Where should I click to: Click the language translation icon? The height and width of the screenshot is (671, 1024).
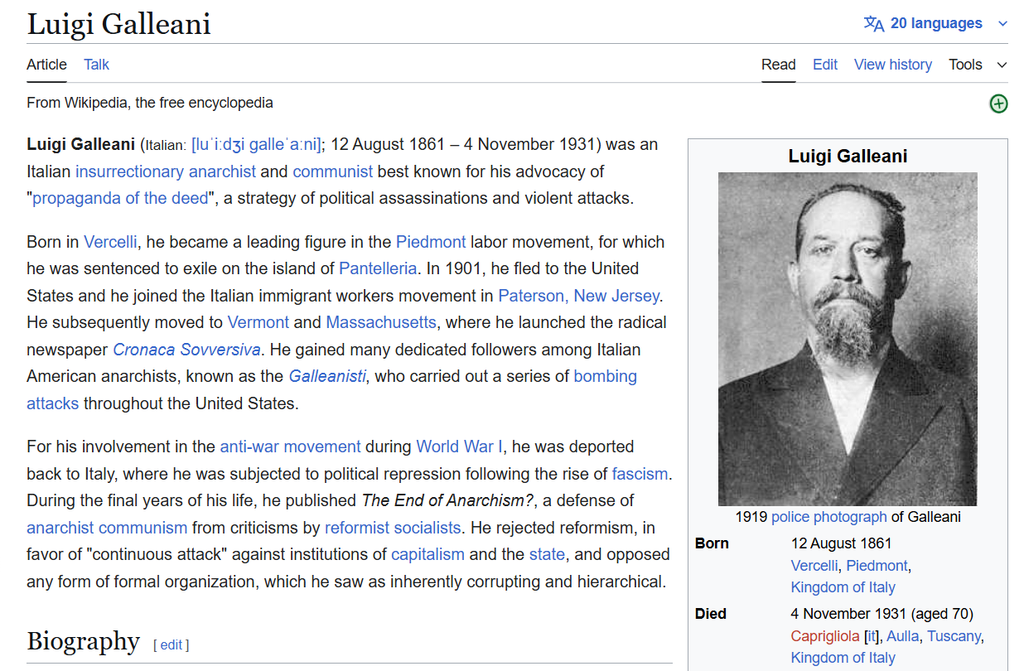[x=873, y=23]
